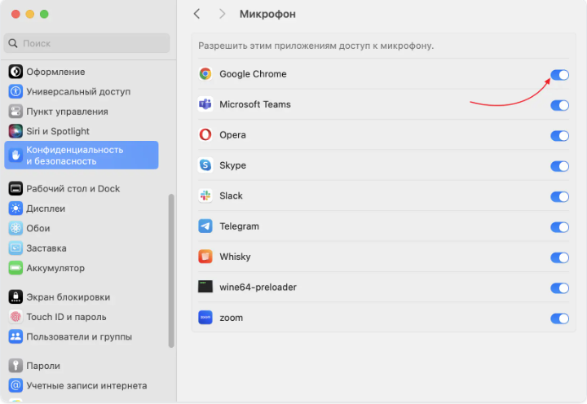Screen dimensions: 587x404
Task: Open Touch ID и пароль label
Action: [66, 317]
